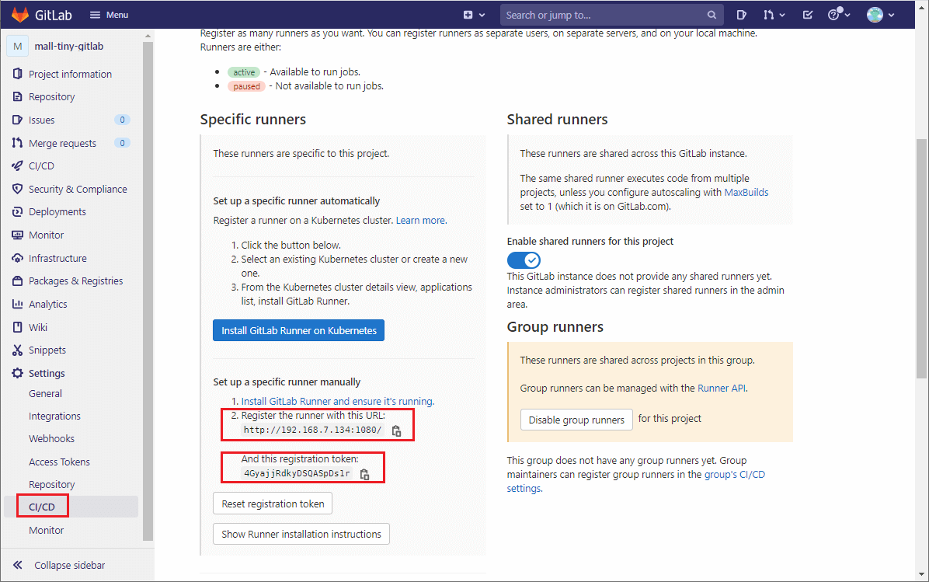Open the To-Do list icon

point(808,15)
